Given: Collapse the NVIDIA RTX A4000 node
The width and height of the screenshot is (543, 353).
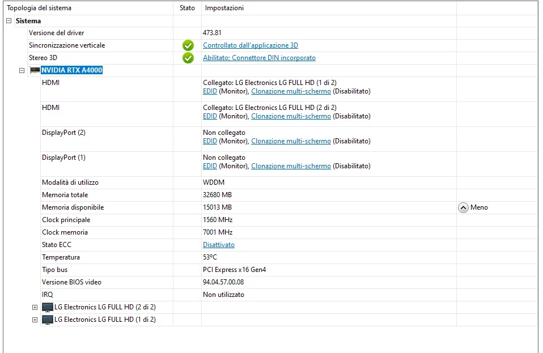Looking at the screenshot, I should click(x=22, y=71).
